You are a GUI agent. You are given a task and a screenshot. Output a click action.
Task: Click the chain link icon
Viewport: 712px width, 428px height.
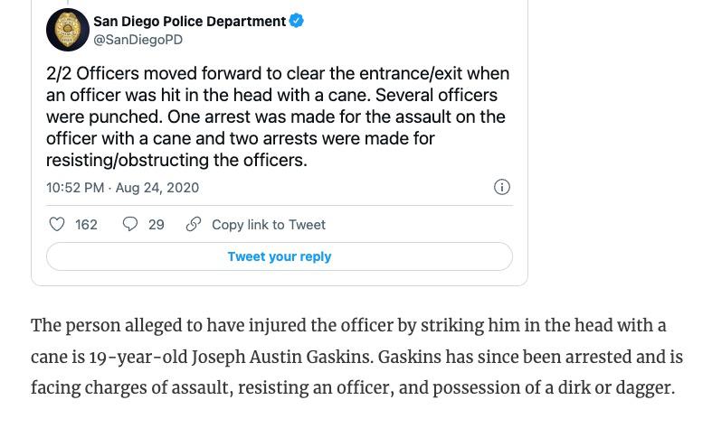pos(194,224)
